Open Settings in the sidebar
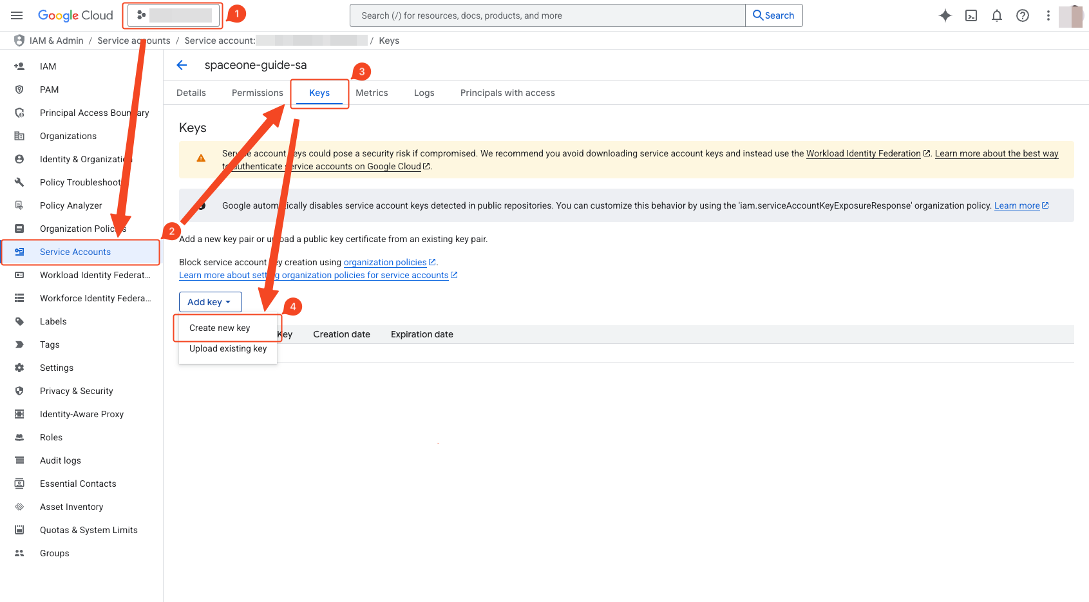This screenshot has height=602, width=1089. pyautogui.click(x=82, y=368)
